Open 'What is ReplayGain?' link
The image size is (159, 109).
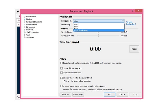(131, 23)
